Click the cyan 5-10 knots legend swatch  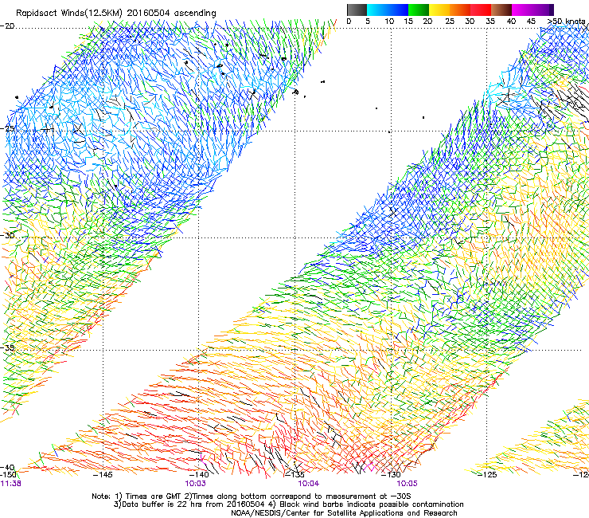(x=377, y=10)
